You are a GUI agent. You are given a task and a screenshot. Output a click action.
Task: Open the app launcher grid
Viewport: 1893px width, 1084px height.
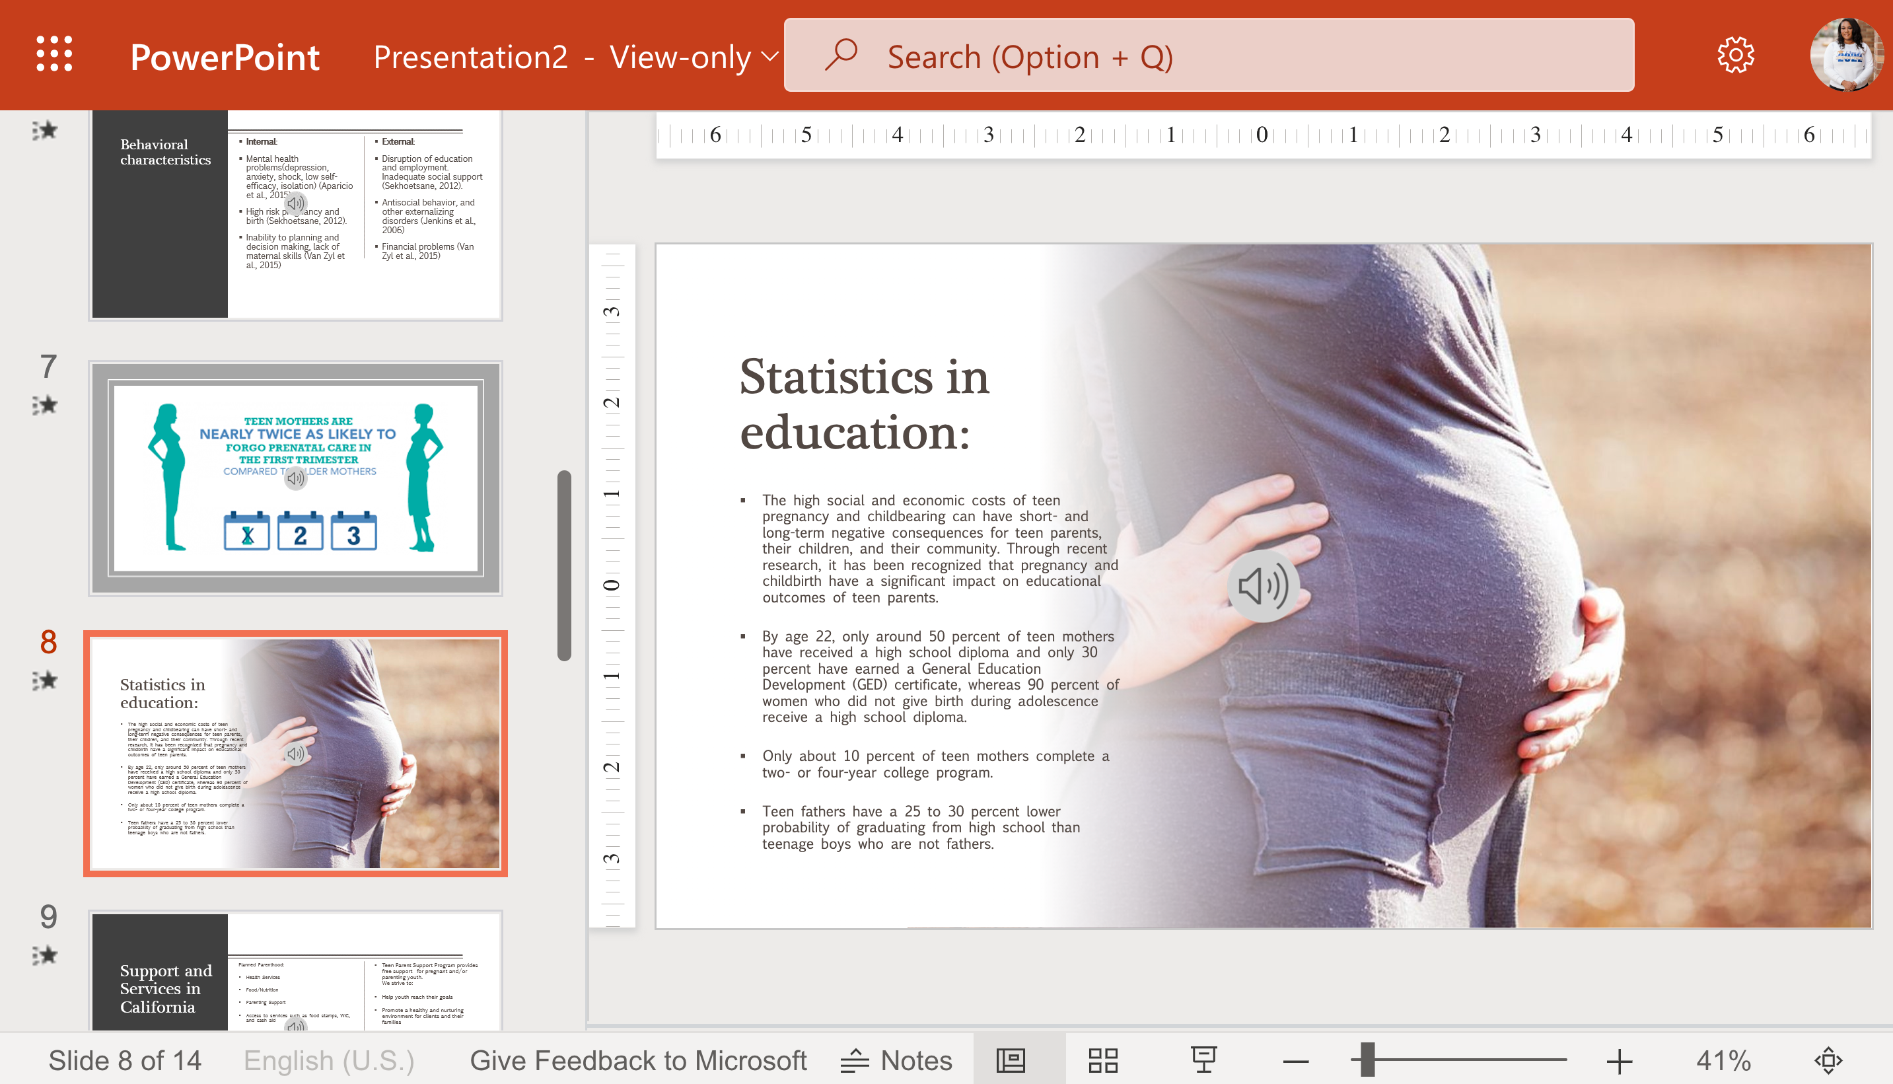click(54, 54)
